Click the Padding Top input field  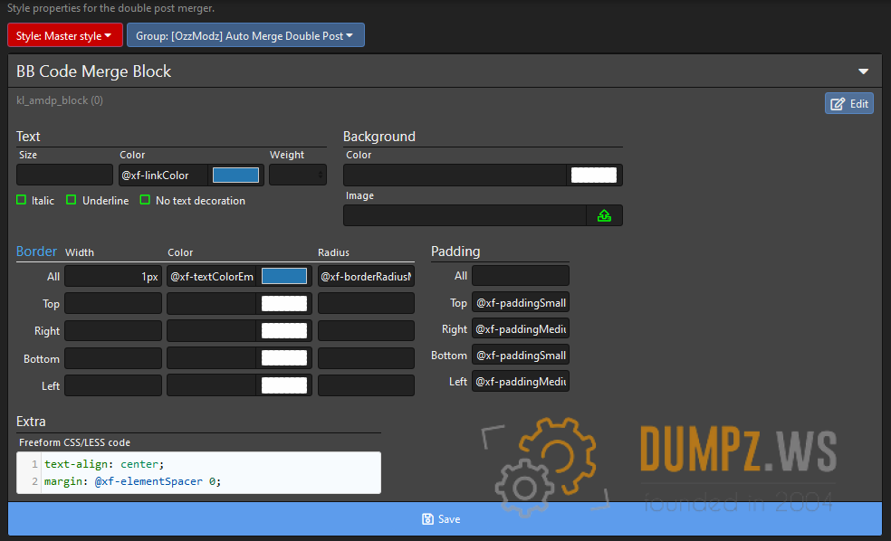(521, 303)
